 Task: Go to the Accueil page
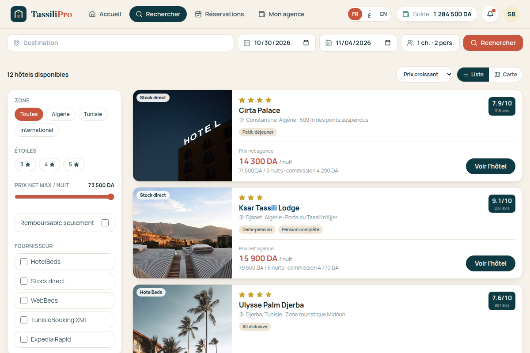point(105,14)
